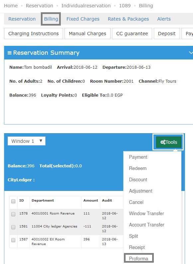Click the Channel: Fly Tours text
Viewport: 193px width, 264px height.
point(157,81)
